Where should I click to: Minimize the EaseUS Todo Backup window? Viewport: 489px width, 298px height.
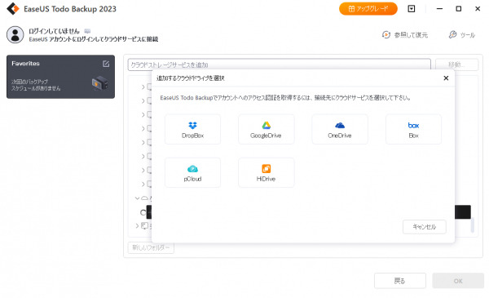[x=439, y=9]
